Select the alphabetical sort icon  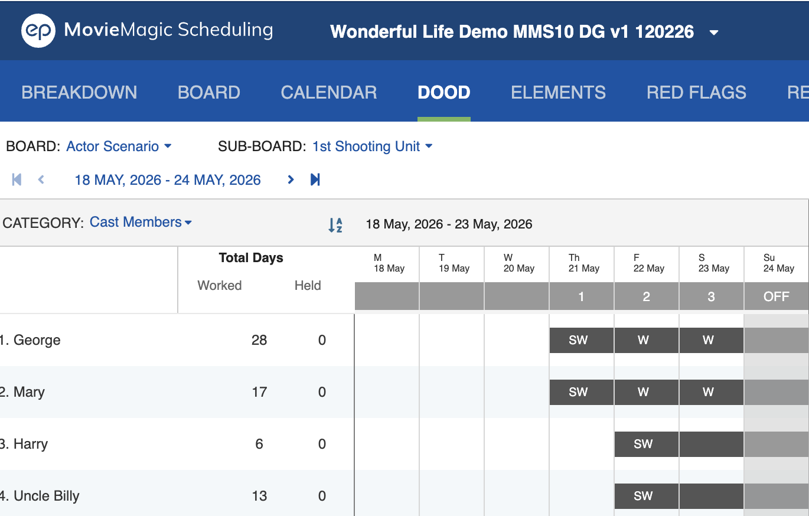pyautogui.click(x=335, y=224)
